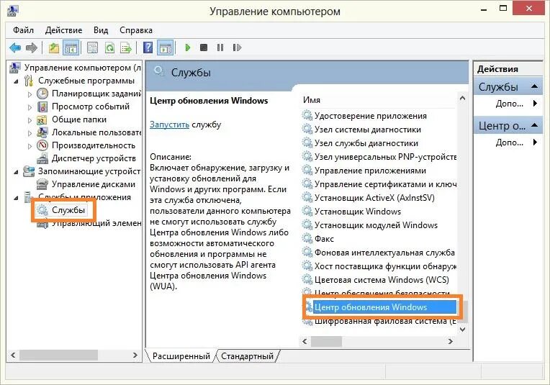The image size is (550, 385).
Task: Click the Forward arrow toolbar icon
Action: point(31,47)
